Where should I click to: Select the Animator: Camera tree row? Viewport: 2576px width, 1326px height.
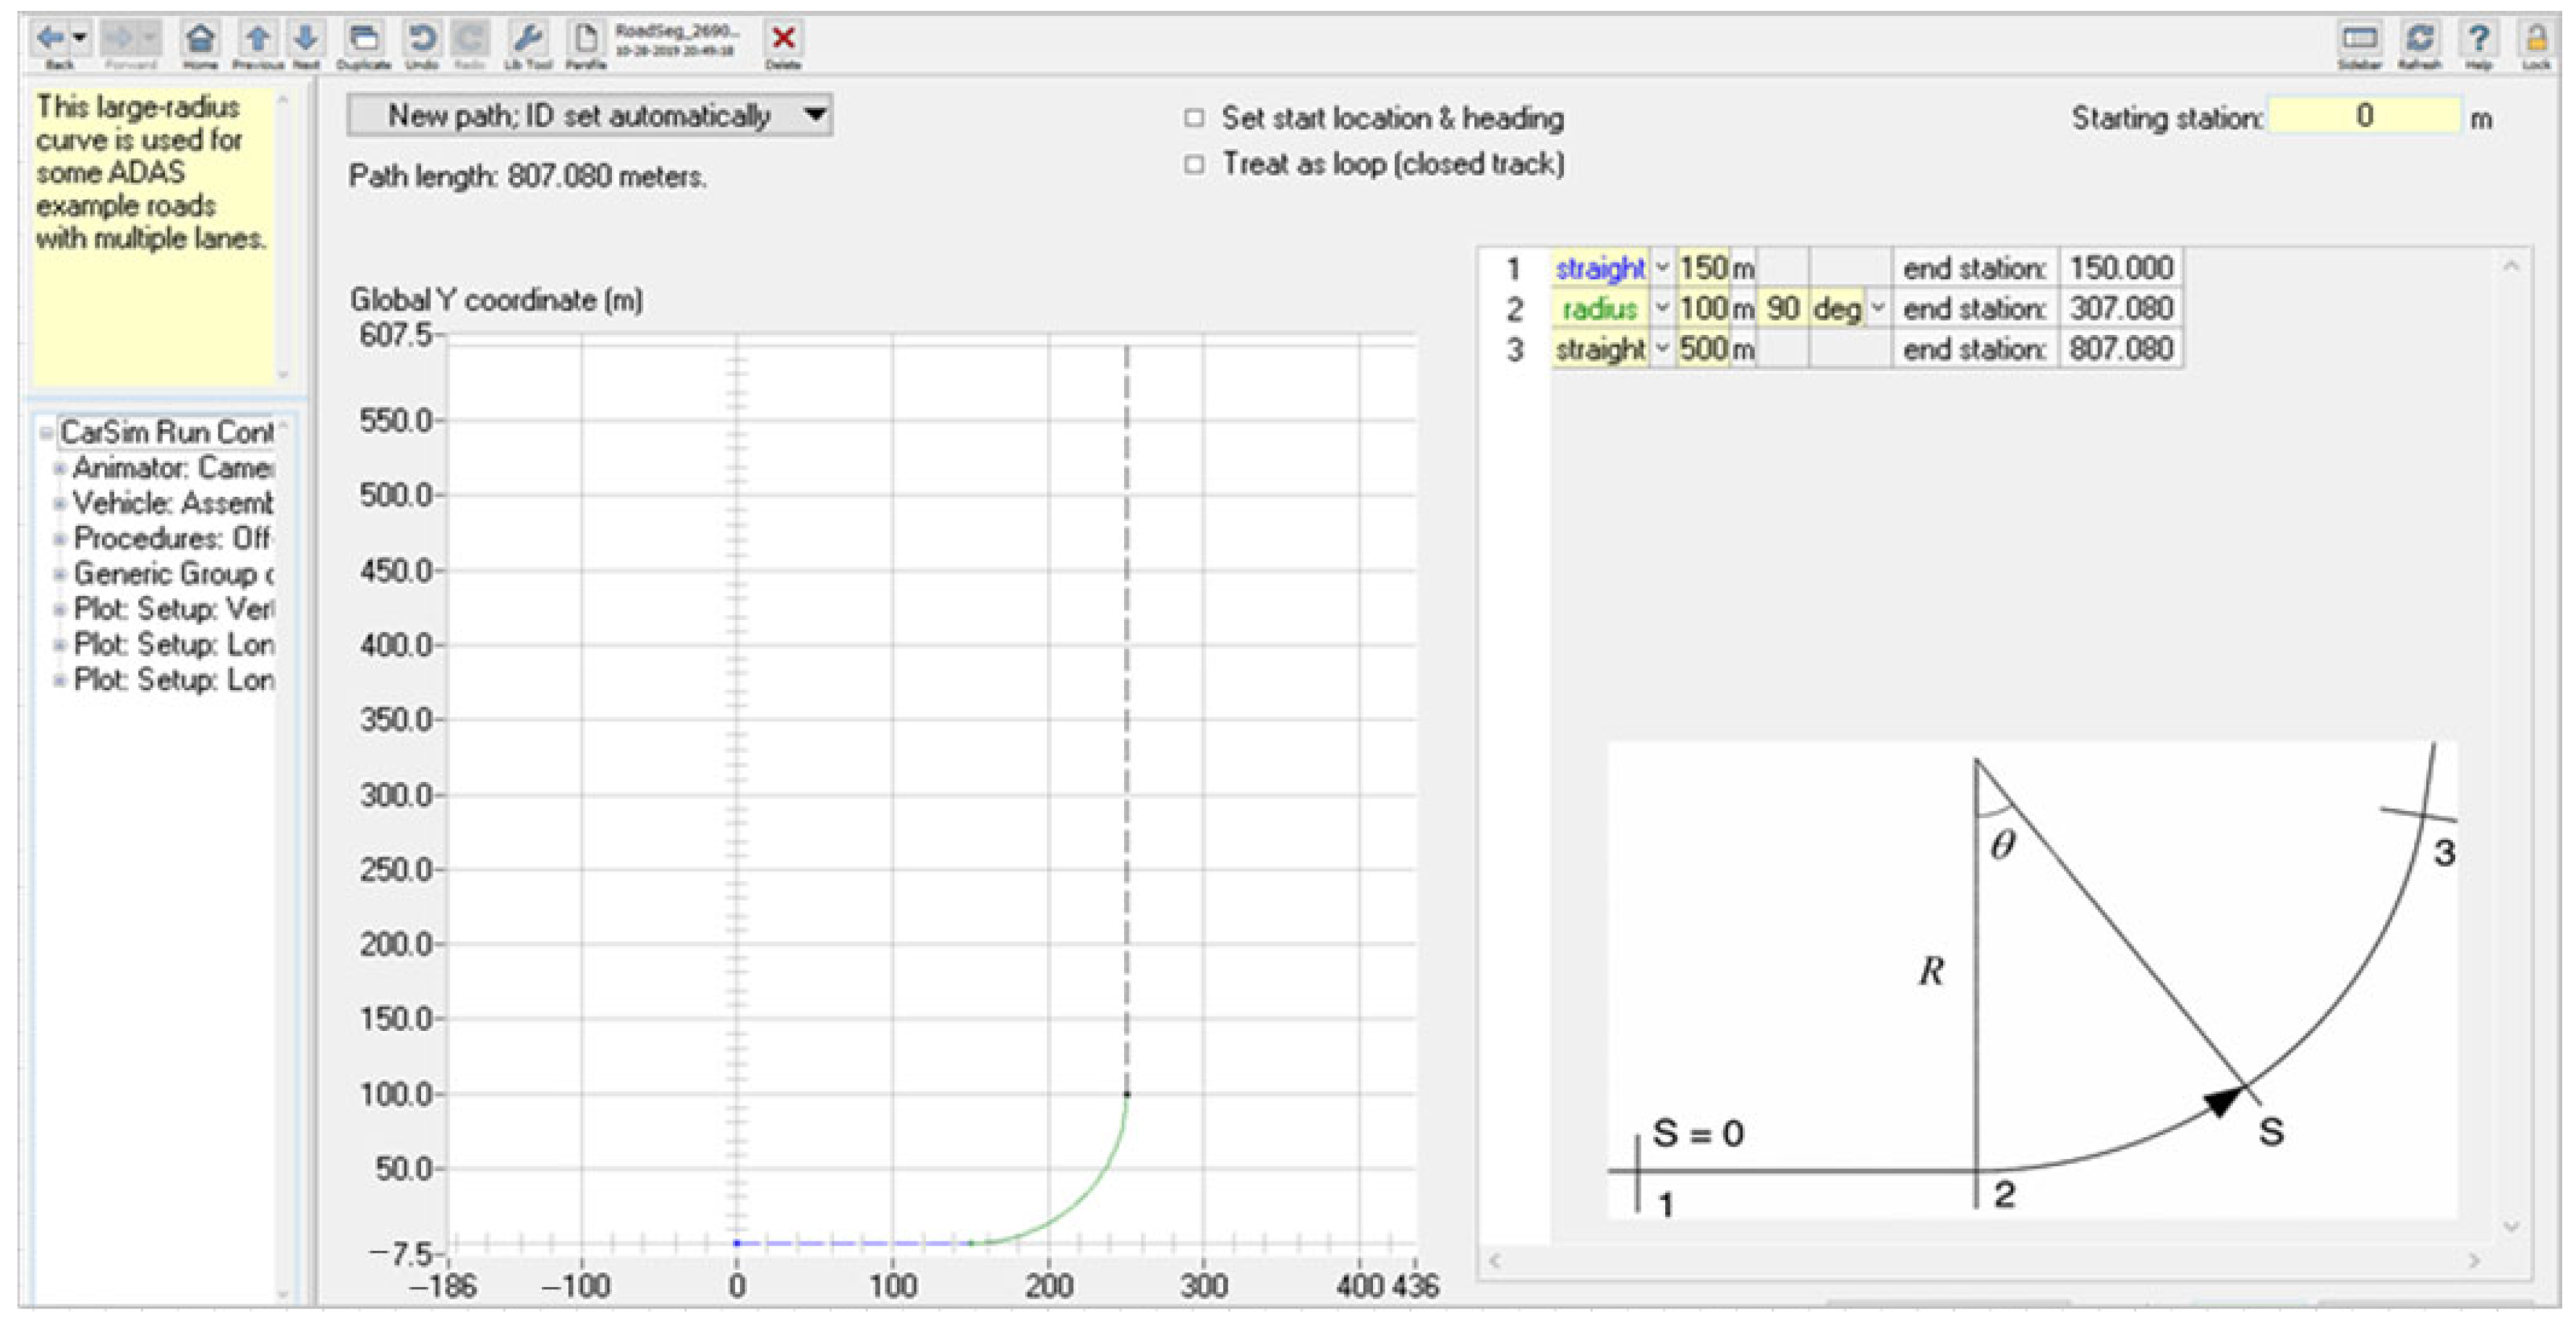pos(174,468)
